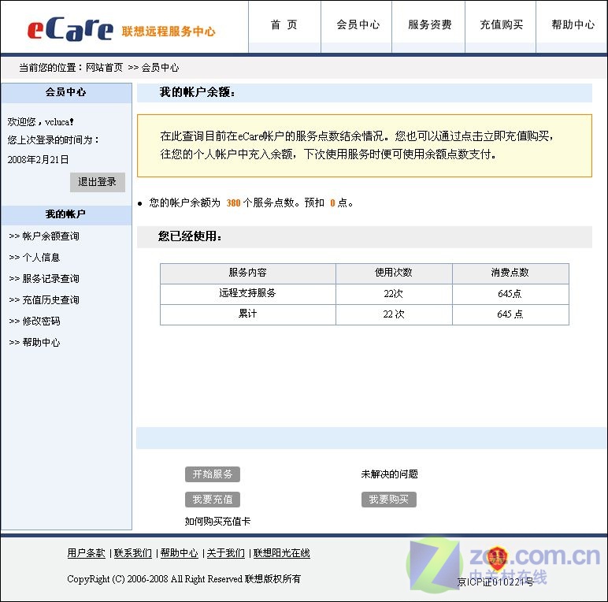Click the 联想远程服务中心 orange slogan
The image size is (608, 602).
[x=169, y=32]
